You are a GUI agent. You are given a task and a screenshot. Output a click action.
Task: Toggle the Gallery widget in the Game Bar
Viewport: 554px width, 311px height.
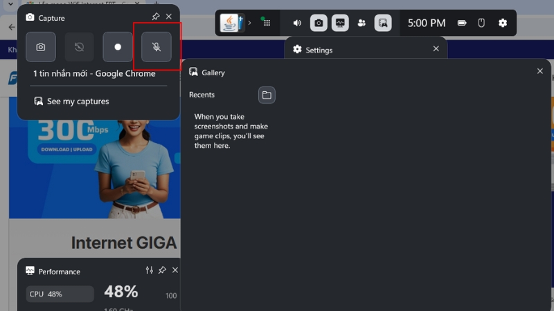[x=383, y=23]
